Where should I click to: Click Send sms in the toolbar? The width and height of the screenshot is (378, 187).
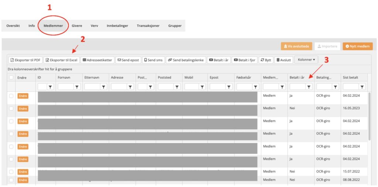(x=153, y=60)
